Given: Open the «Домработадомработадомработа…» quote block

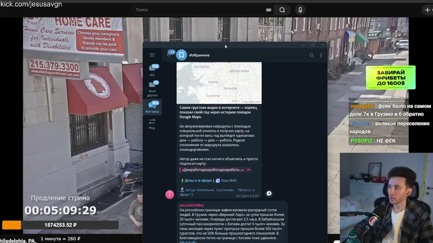Looking at the screenshot, I should click(215, 170).
